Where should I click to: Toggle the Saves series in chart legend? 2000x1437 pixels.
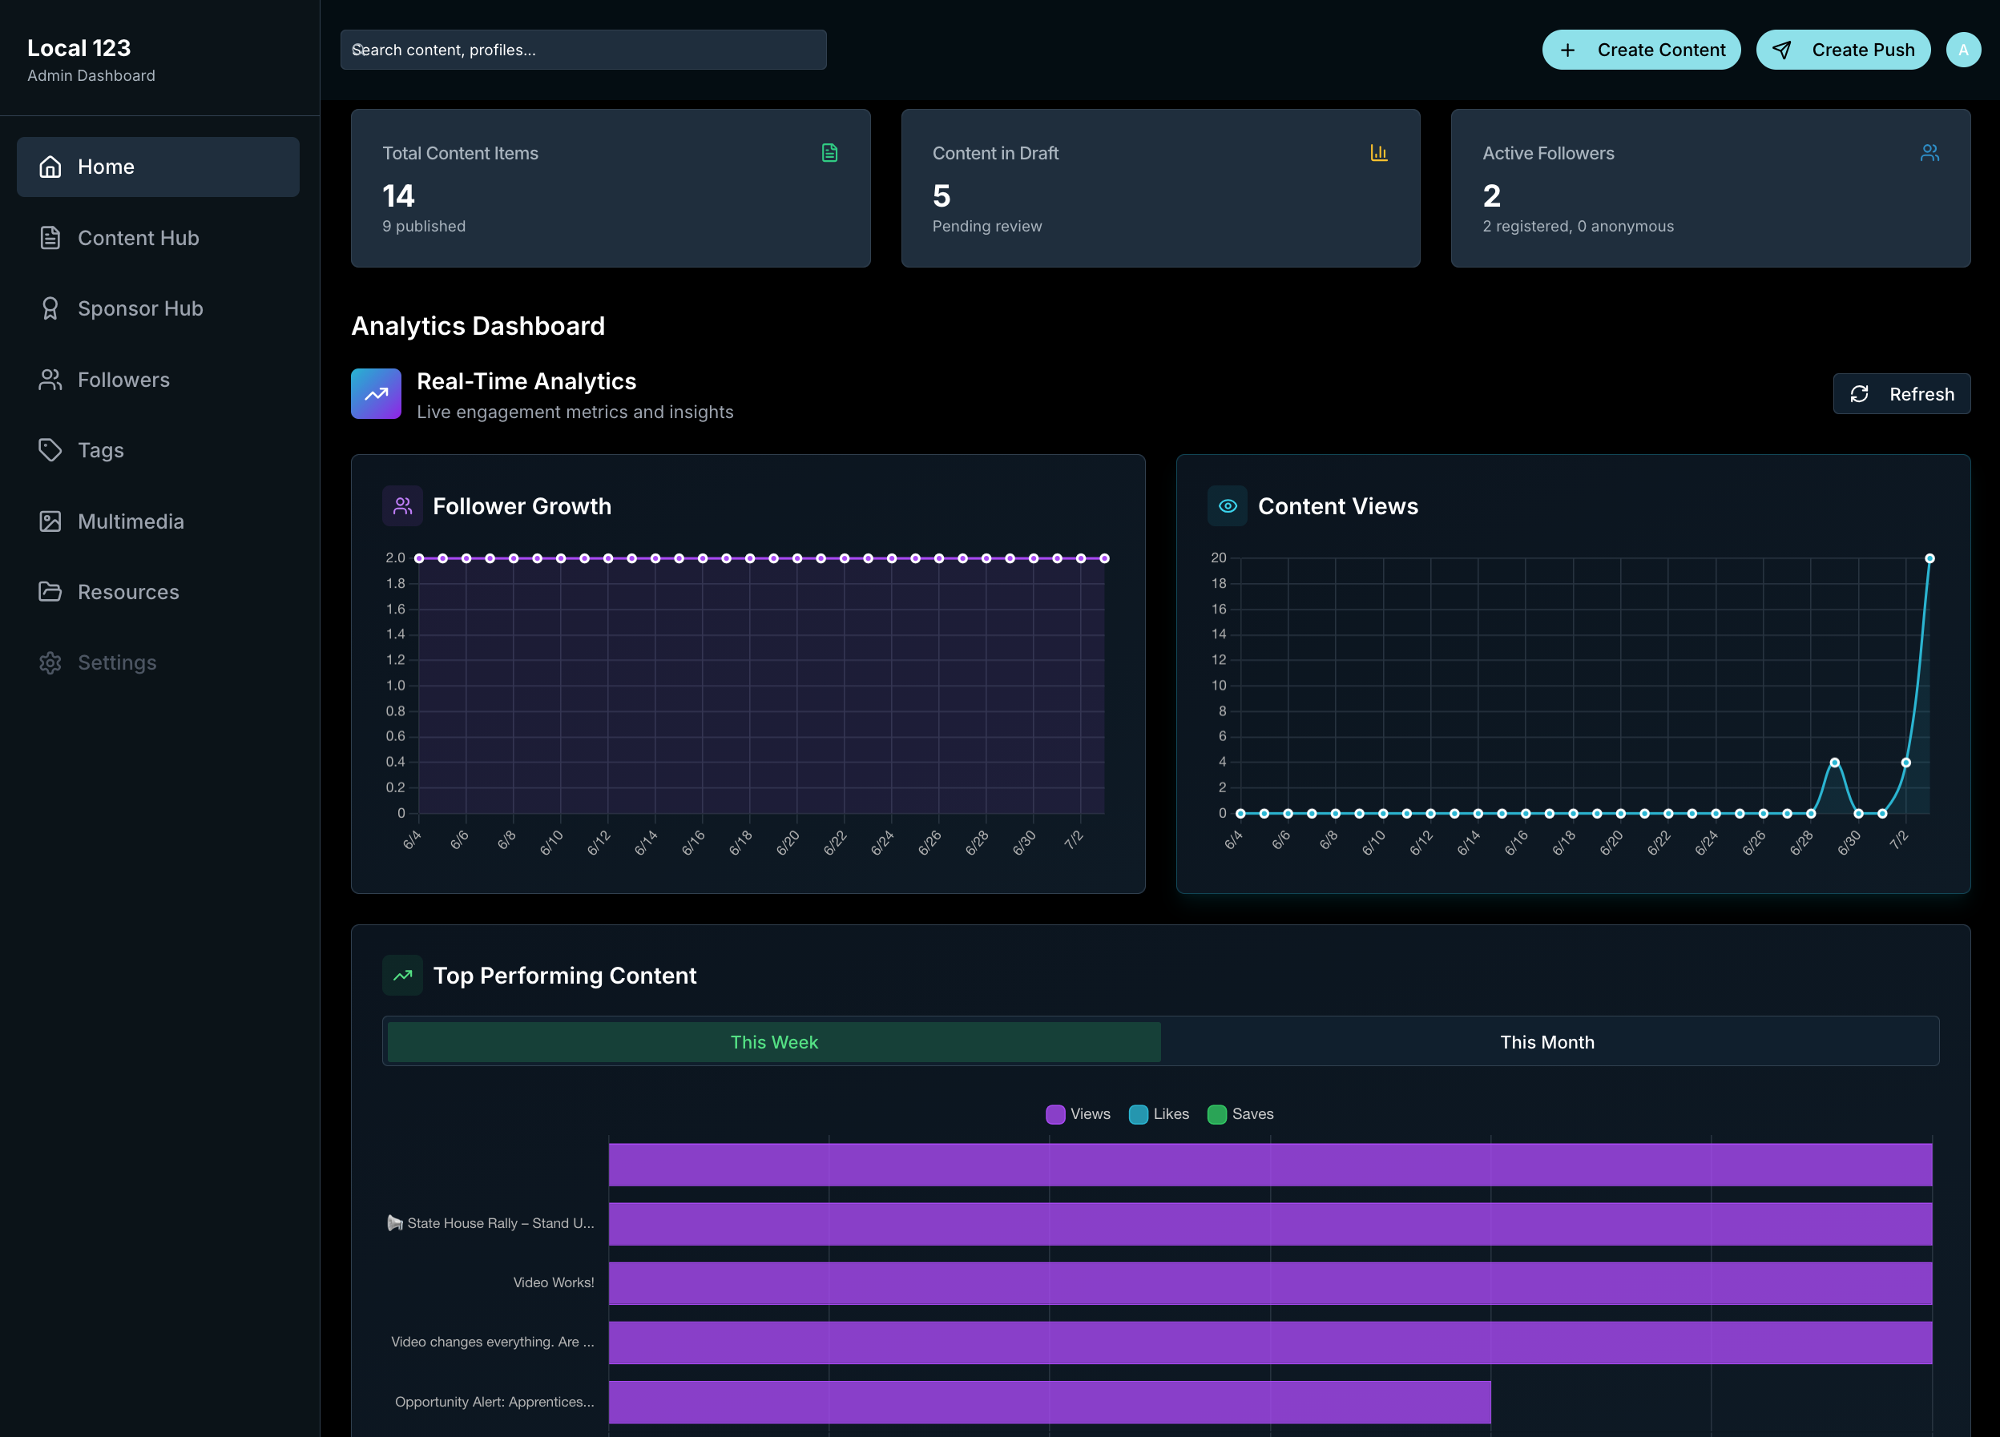[1240, 1114]
